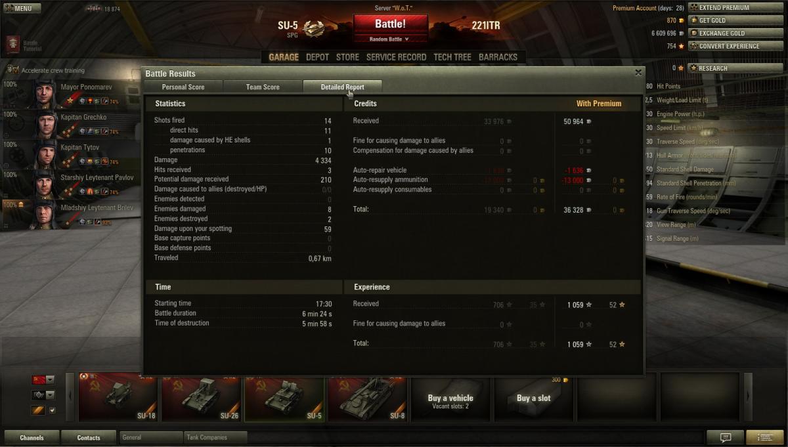Click the Buy a slot tile
Viewport: 788px width, 447px height.
point(533,397)
